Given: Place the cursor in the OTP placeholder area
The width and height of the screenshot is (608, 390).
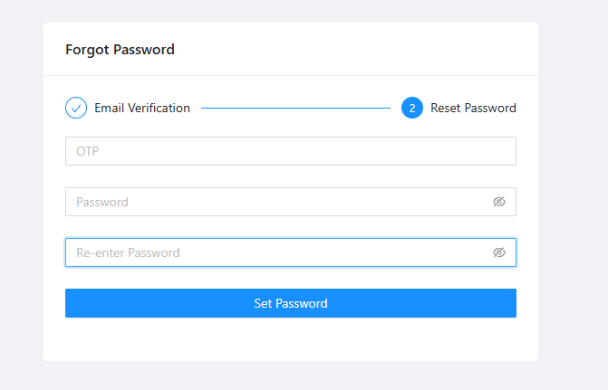Looking at the screenshot, I should pos(291,151).
